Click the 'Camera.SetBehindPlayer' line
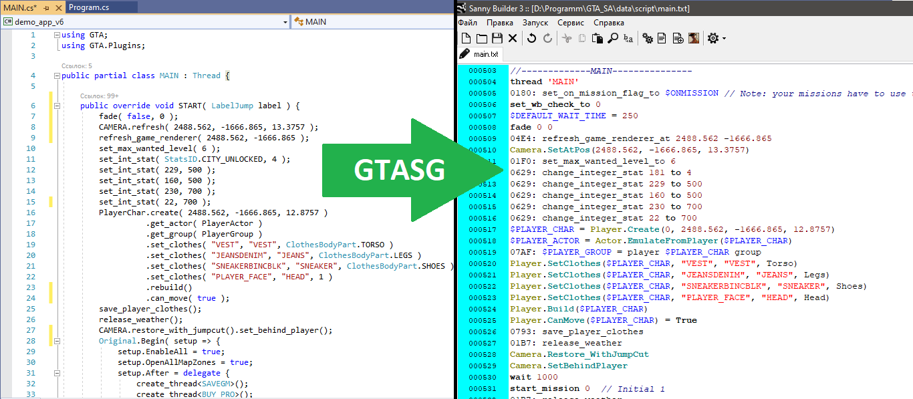The width and height of the screenshot is (913, 399). pos(569,366)
